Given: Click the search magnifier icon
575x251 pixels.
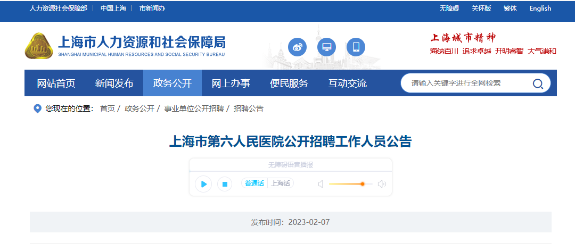Looking at the screenshot, I should tap(538, 83).
